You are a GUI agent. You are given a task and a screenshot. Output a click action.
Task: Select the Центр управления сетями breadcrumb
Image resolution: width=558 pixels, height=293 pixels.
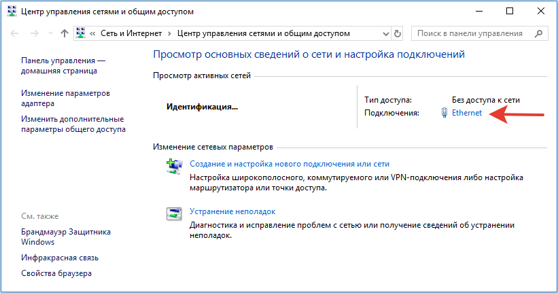point(264,33)
